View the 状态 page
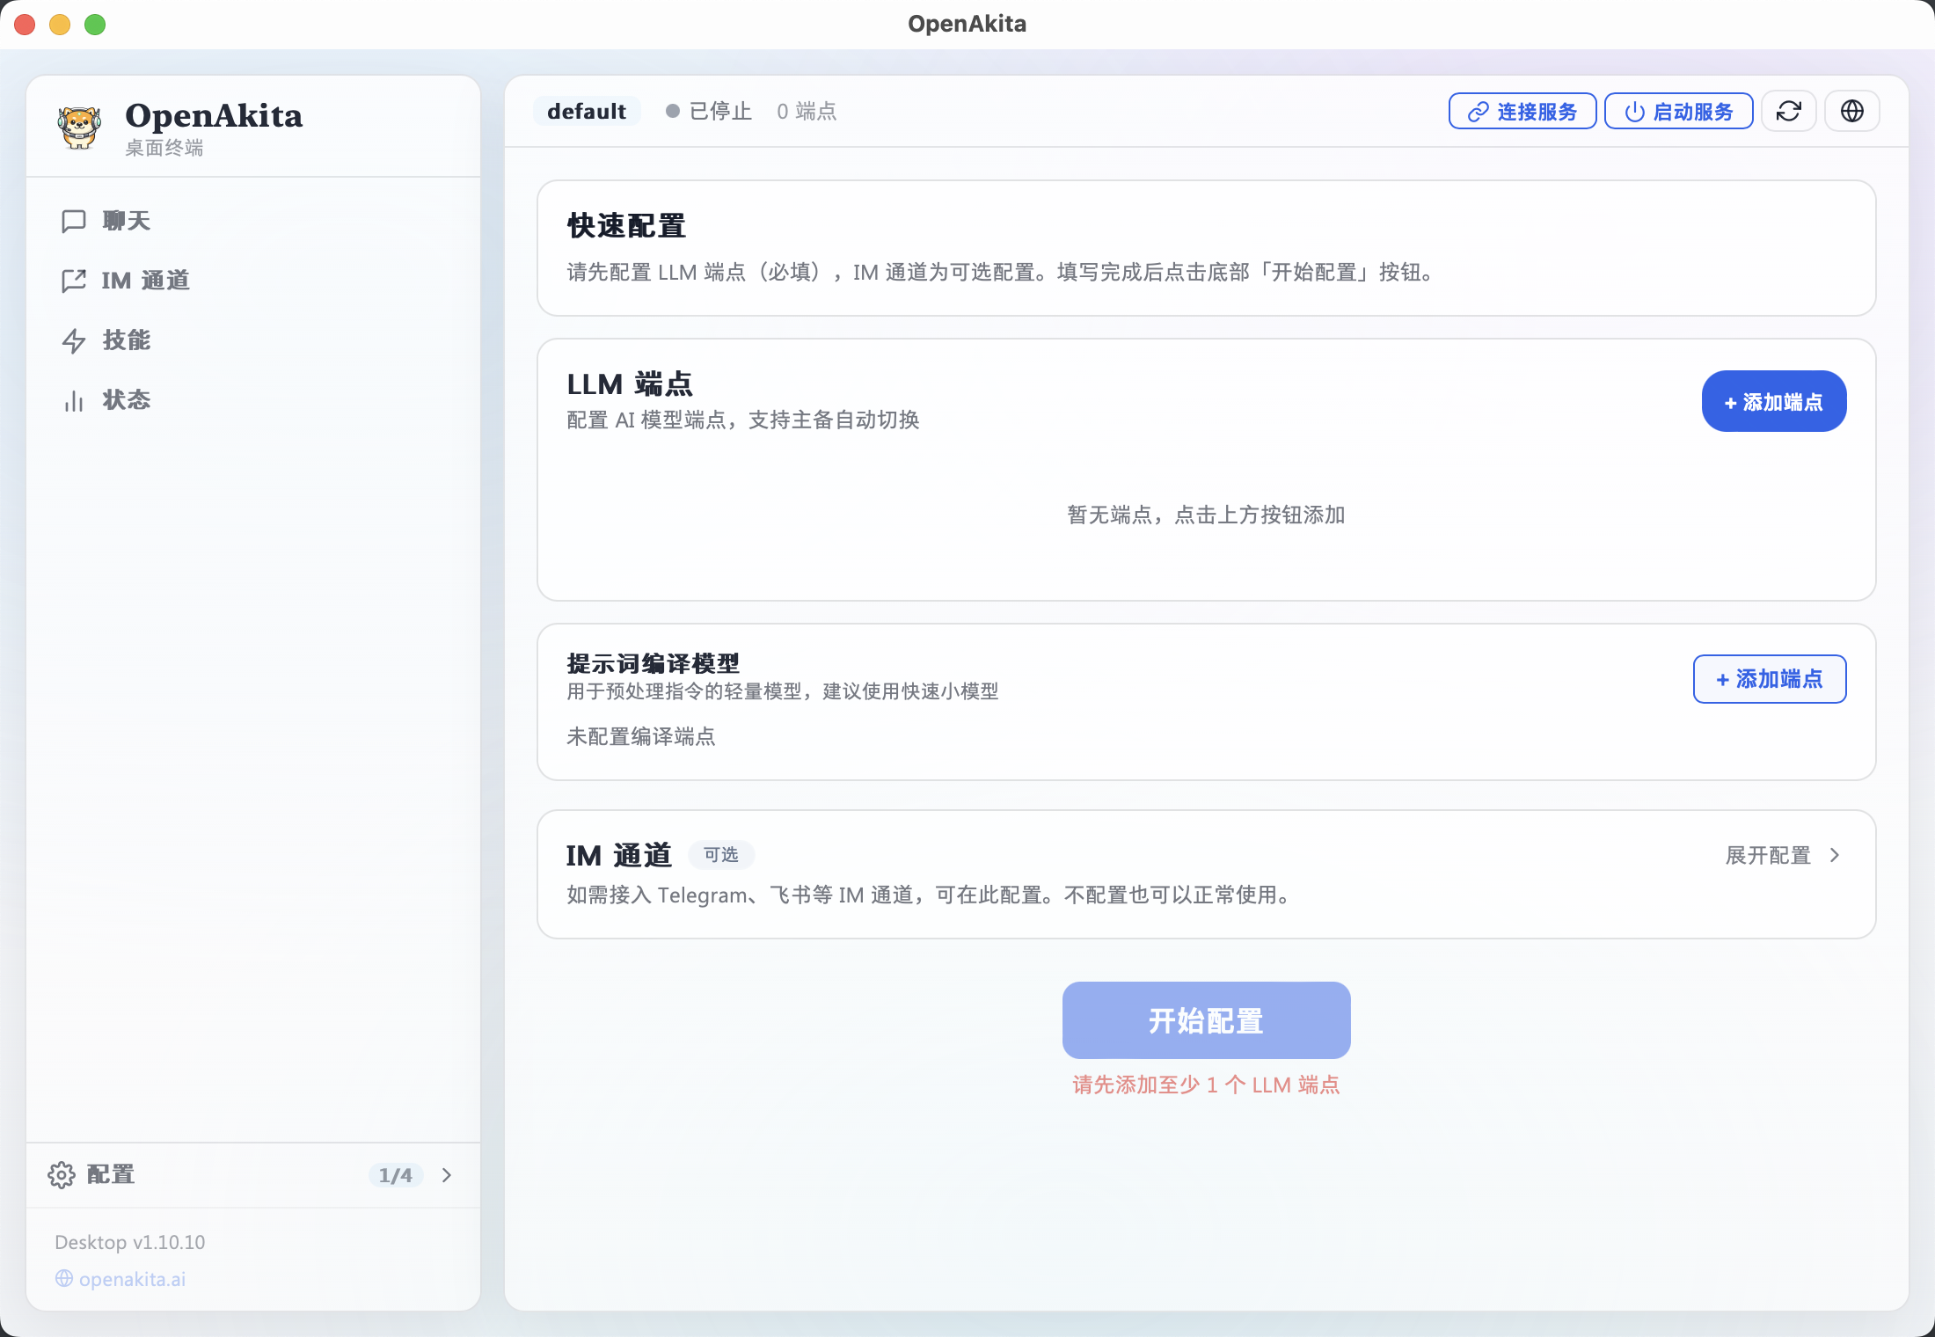This screenshot has height=1337, width=1935. [126, 400]
